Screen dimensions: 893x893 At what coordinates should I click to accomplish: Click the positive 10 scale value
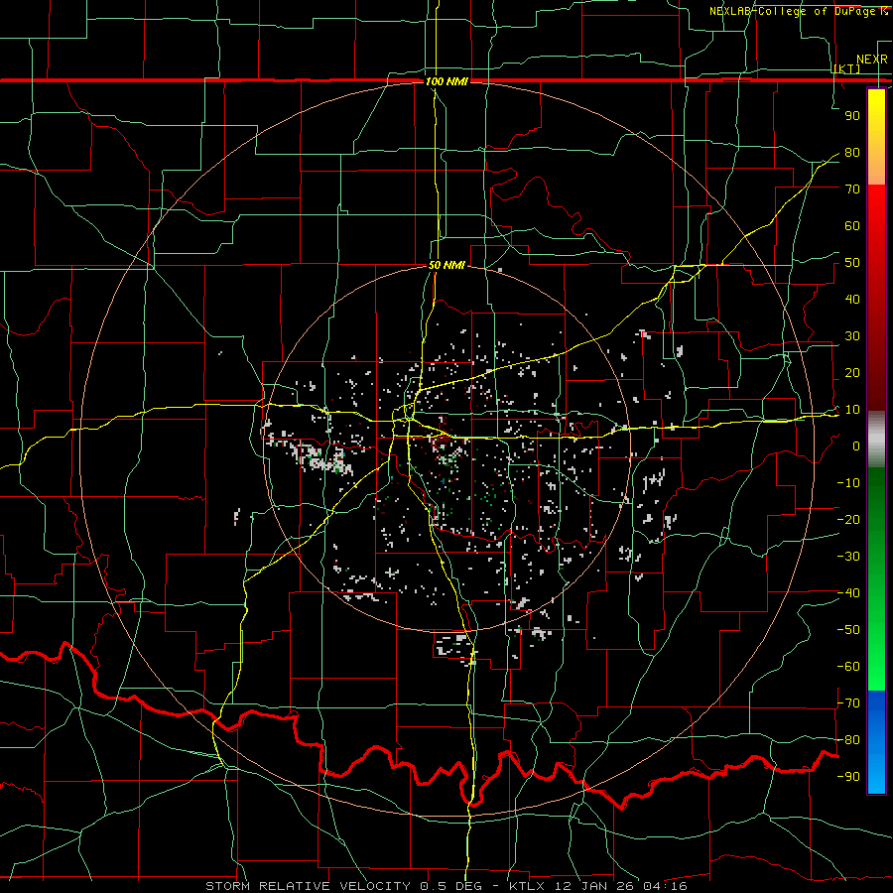(x=852, y=410)
